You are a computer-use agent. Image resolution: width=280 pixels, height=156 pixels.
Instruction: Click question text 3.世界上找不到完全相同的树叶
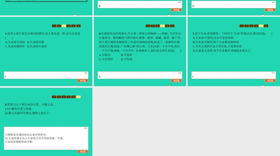pos(43,36)
